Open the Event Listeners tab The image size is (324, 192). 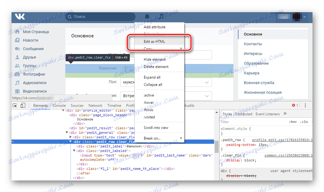(x=267, y=114)
